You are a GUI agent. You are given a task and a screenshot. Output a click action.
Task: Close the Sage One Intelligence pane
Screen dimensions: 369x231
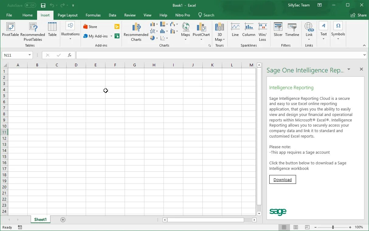pos(361,69)
